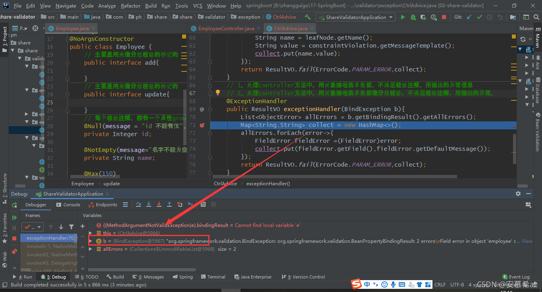Screen dimensions: 542x292
Task: Click View link on variable b
Action: pos(527,241)
